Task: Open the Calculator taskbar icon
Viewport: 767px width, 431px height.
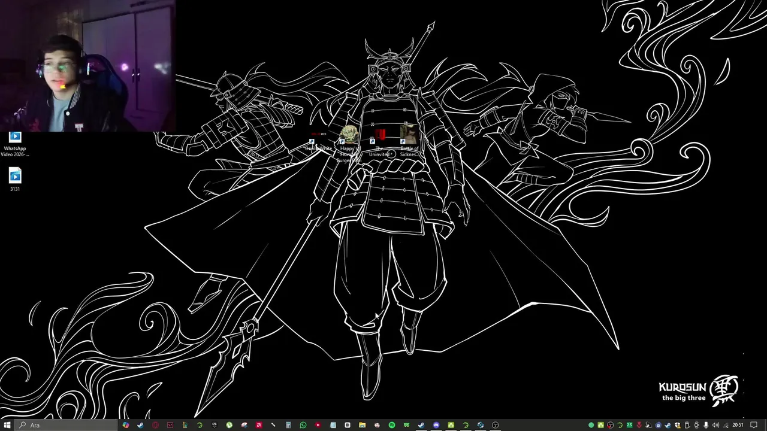Action: coord(288,425)
